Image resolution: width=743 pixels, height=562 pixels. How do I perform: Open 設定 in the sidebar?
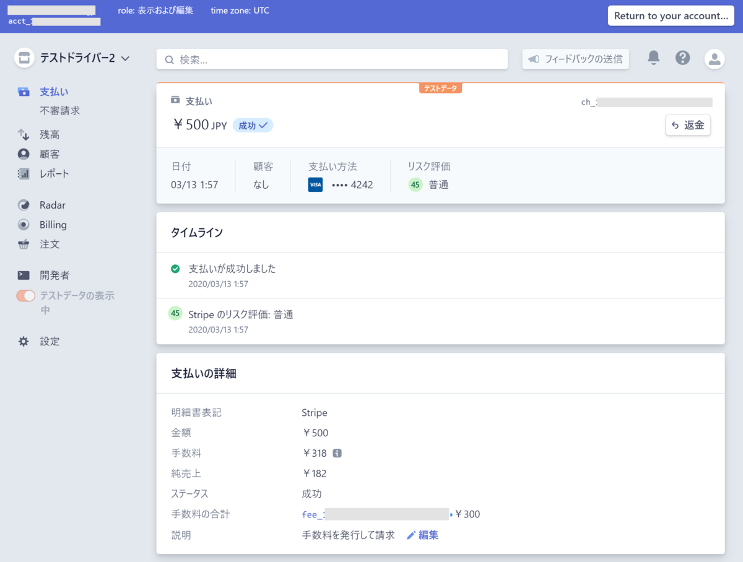point(50,342)
